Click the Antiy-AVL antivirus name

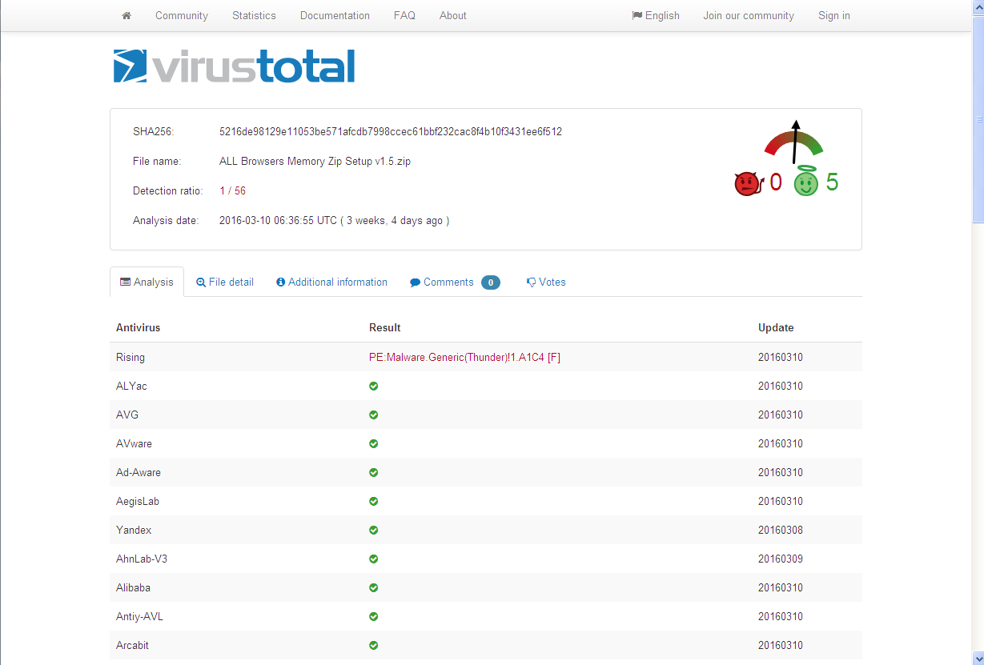139,616
